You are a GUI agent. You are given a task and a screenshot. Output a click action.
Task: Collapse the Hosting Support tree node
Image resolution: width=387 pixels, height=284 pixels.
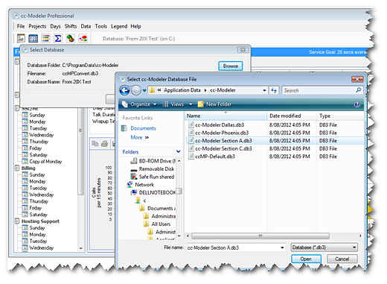pos(17,221)
